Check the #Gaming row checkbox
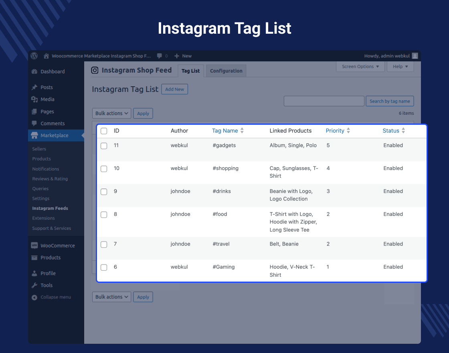This screenshot has width=449, height=353. click(104, 267)
